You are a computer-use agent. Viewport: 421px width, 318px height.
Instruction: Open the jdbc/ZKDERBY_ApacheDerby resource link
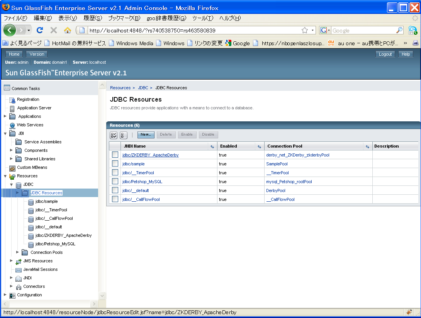(150, 155)
